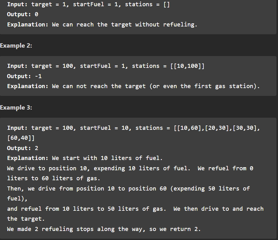Click 'We start with 10 liters' line
The image size is (278, 240).
(x=85, y=158)
